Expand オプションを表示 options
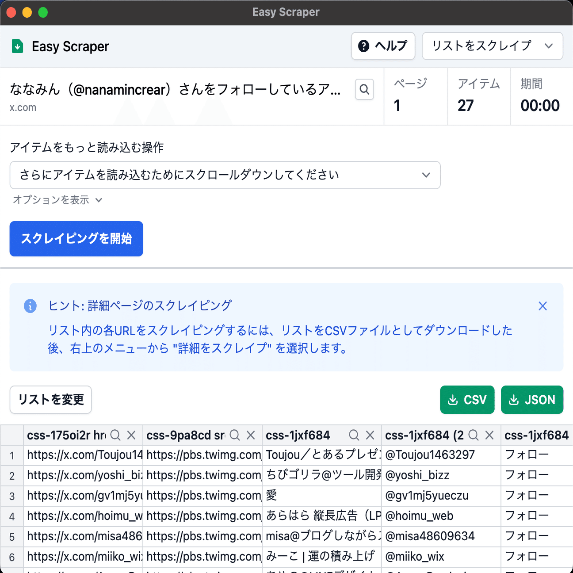573x573 pixels. pyautogui.click(x=57, y=200)
